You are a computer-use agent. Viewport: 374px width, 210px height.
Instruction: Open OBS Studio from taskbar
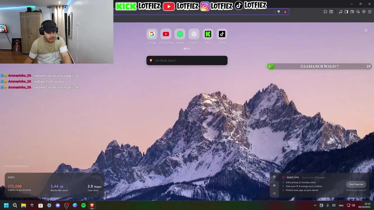pos(66,205)
